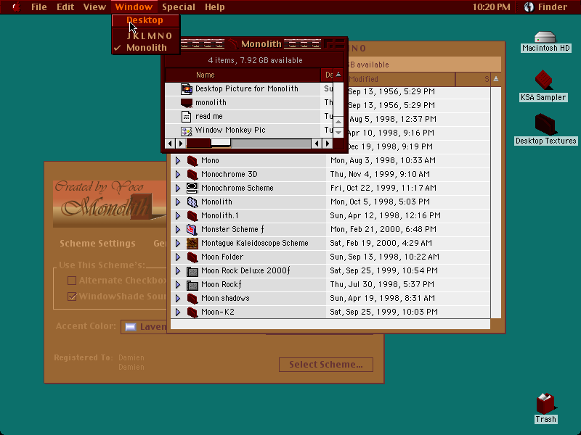
Task: Click the Trash icon
Action: (x=545, y=404)
